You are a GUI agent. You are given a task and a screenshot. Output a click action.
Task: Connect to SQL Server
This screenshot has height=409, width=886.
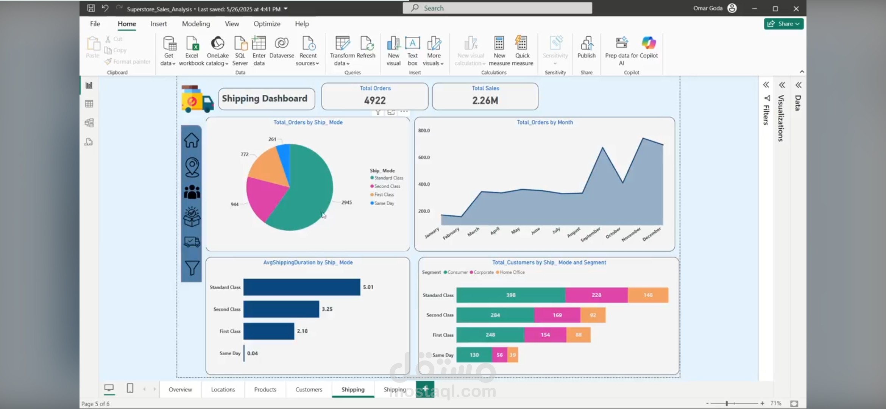pos(240,51)
